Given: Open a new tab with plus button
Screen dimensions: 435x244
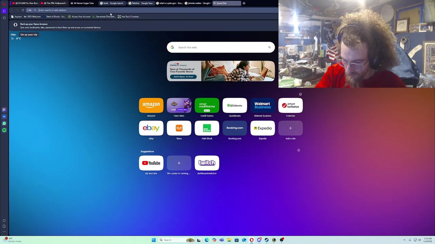Looking at the screenshot, I should tap(244, 3).
